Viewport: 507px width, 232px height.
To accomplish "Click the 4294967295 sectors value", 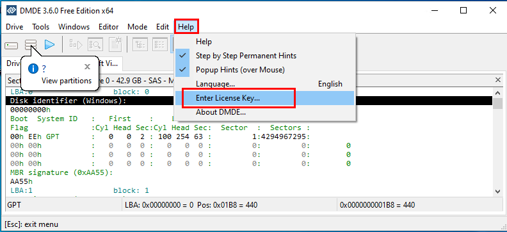I will pos(283,137).
